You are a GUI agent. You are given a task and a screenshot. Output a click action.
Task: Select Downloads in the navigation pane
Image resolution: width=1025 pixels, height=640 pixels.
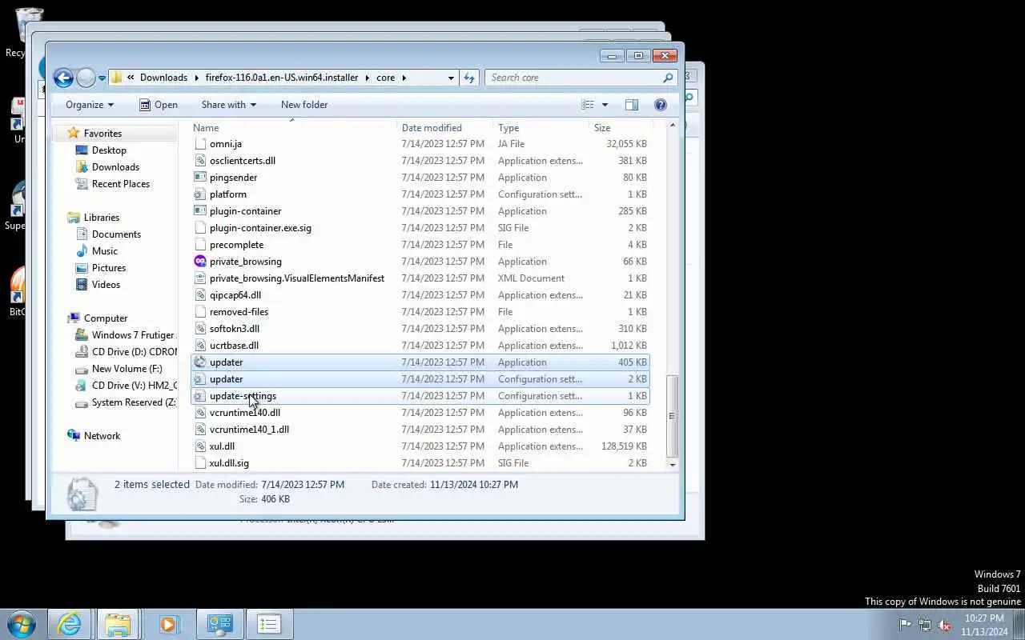[x=115, y=167]
